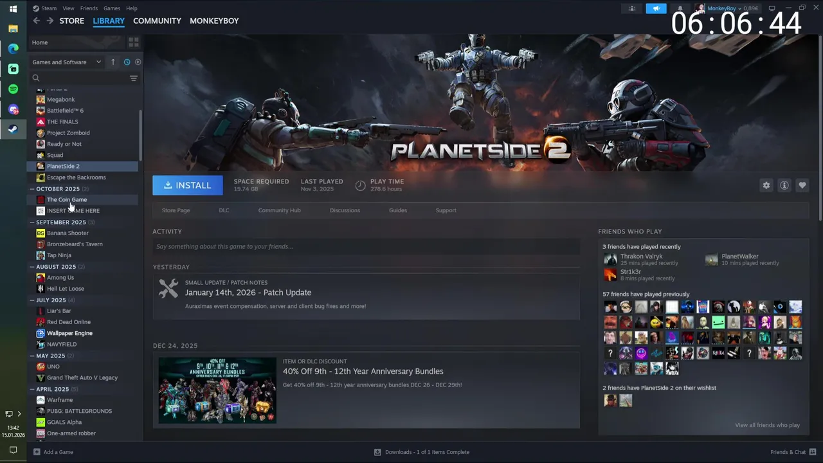This screenshot has height=463, width=823.
Task: Collapse the SEPTEMBER 2025 group
Action: (32, 222)
